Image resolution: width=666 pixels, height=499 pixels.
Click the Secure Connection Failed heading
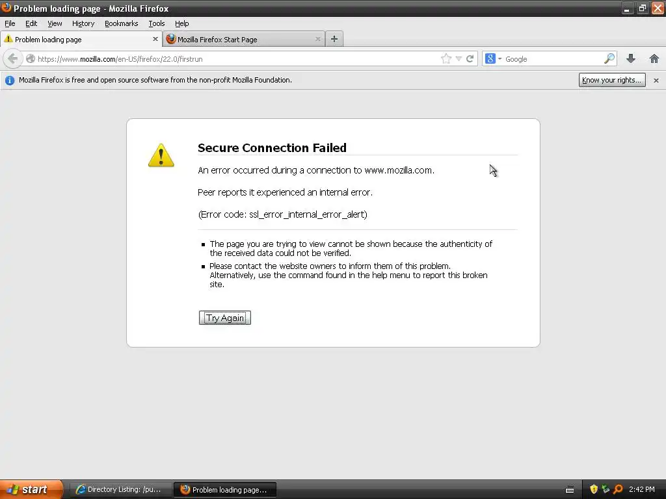click(272, 147)
